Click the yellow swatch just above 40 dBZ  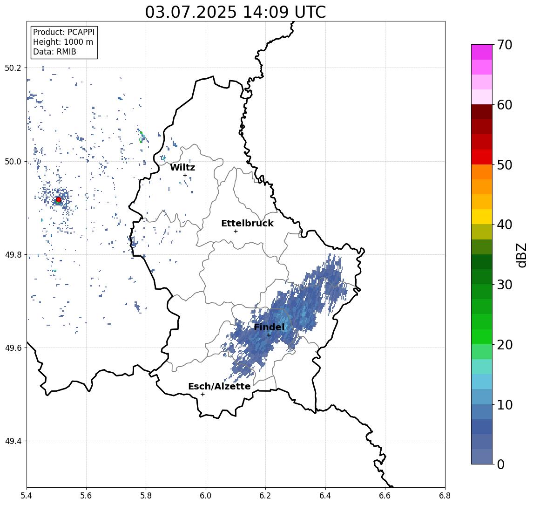pos(482,217)
